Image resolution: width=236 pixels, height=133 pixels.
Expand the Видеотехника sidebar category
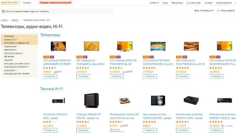point(11,46)
